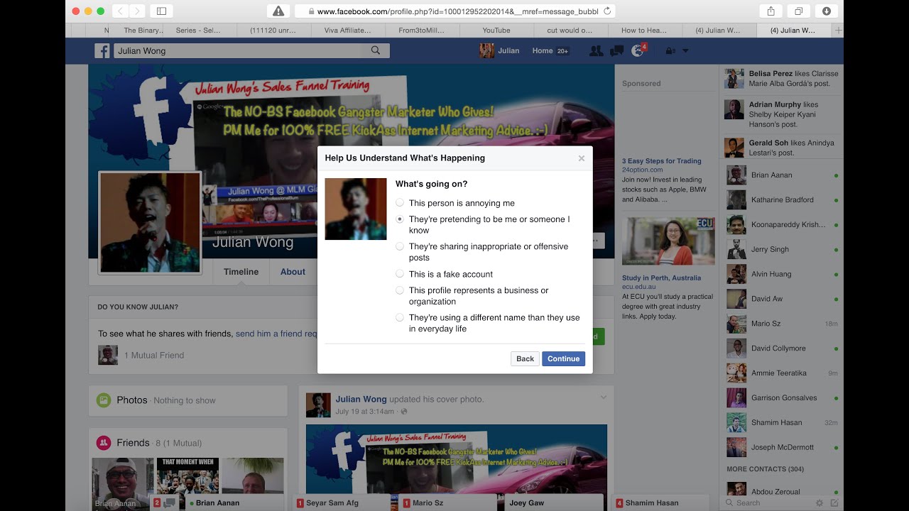The image size is (909, 511).
Task: Open the Safari downloads icon
Action: [827, 11]
